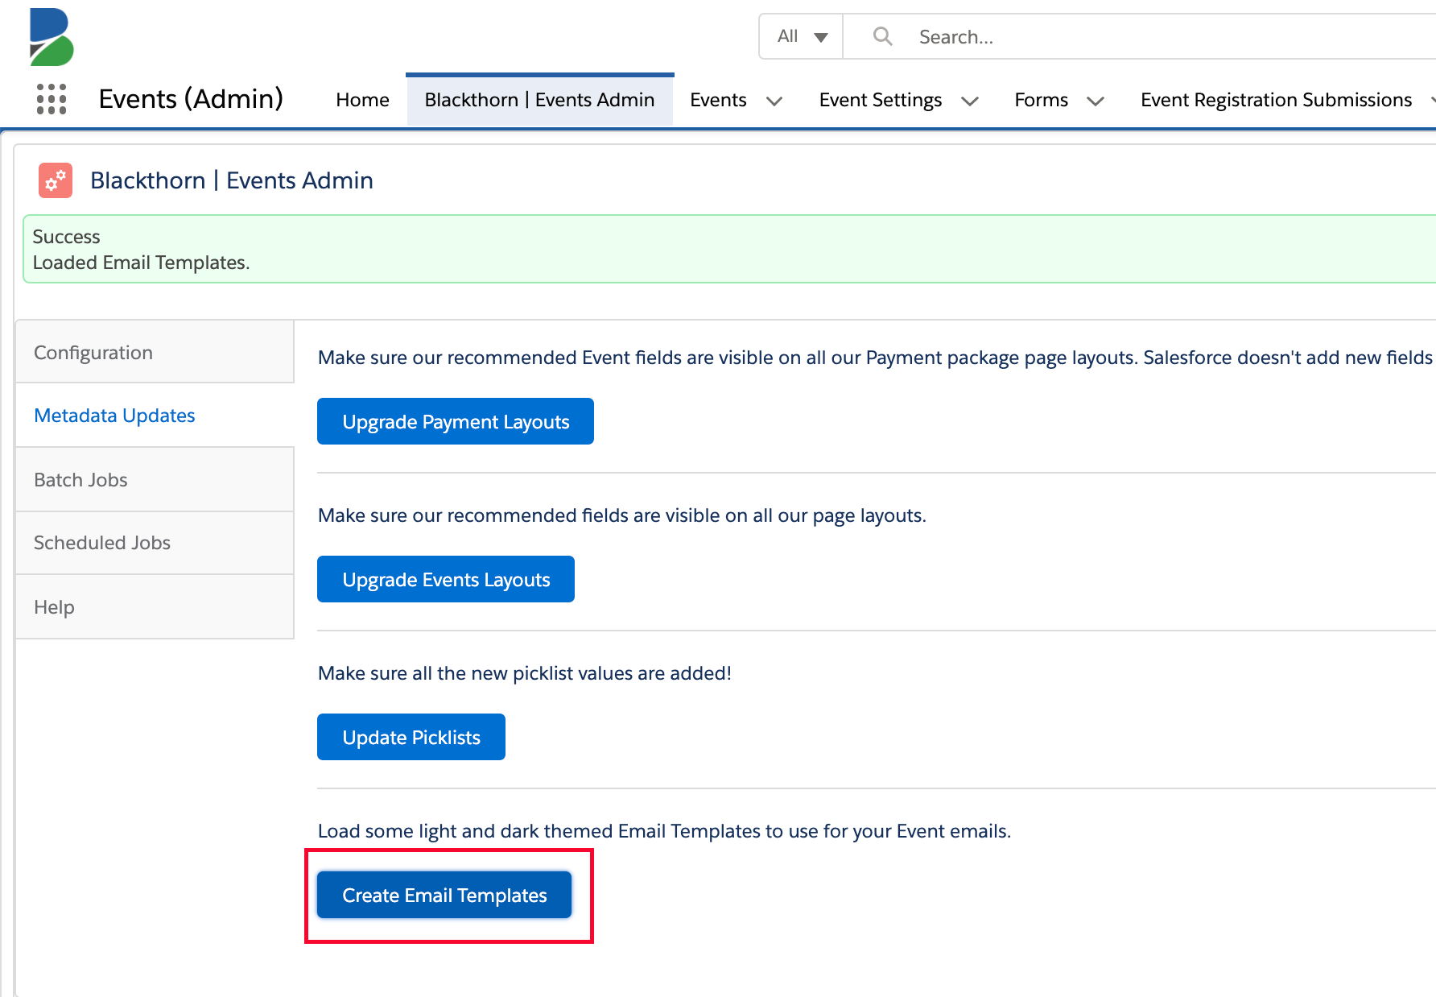Open the Forms navigation tab
This screenshot has width=1436, height=997.
coord(1041,100)
